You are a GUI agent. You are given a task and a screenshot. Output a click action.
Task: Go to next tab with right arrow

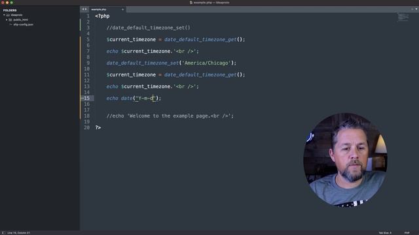point(86,9)
